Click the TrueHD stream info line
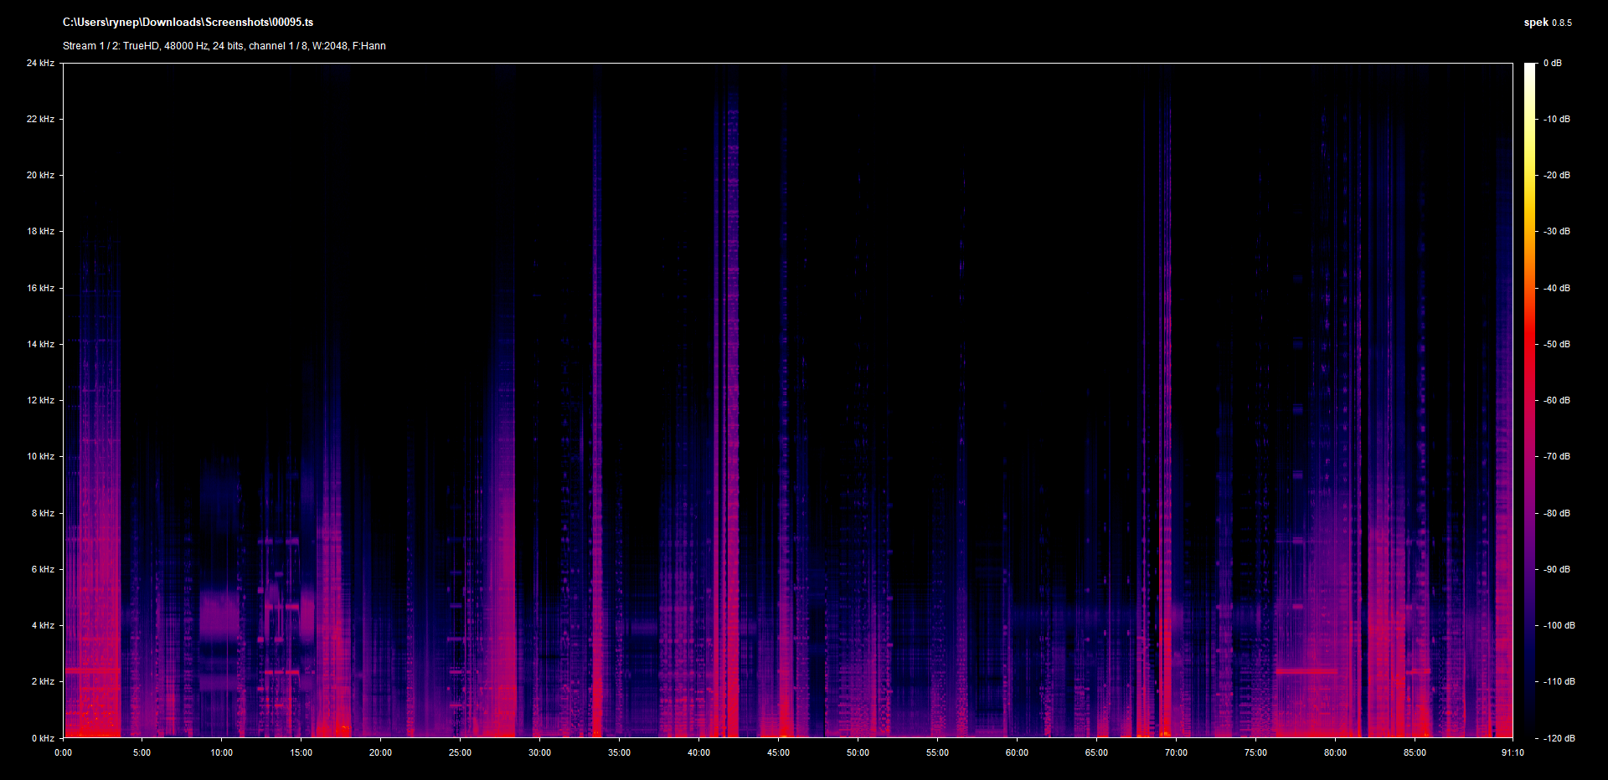Viewport: 1608px width, 780px height. (224, 46)
